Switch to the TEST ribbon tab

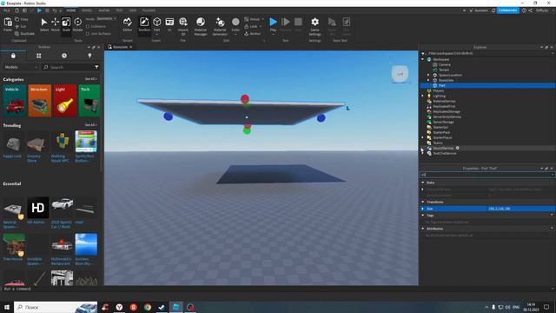coord(120,10)
